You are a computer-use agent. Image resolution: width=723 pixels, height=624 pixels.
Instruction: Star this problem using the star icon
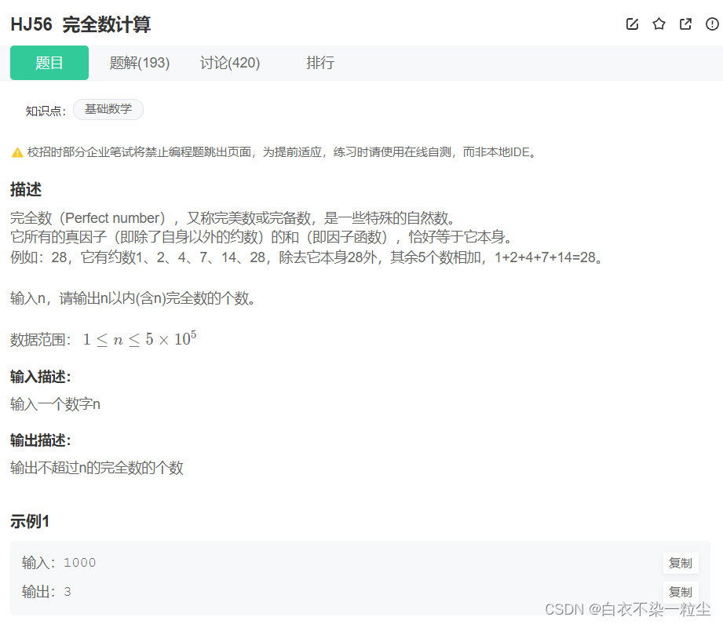659,24
